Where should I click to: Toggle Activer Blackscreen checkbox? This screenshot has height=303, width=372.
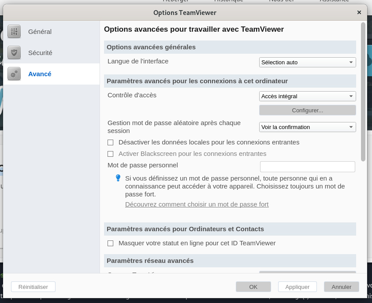tap(111, 154)
